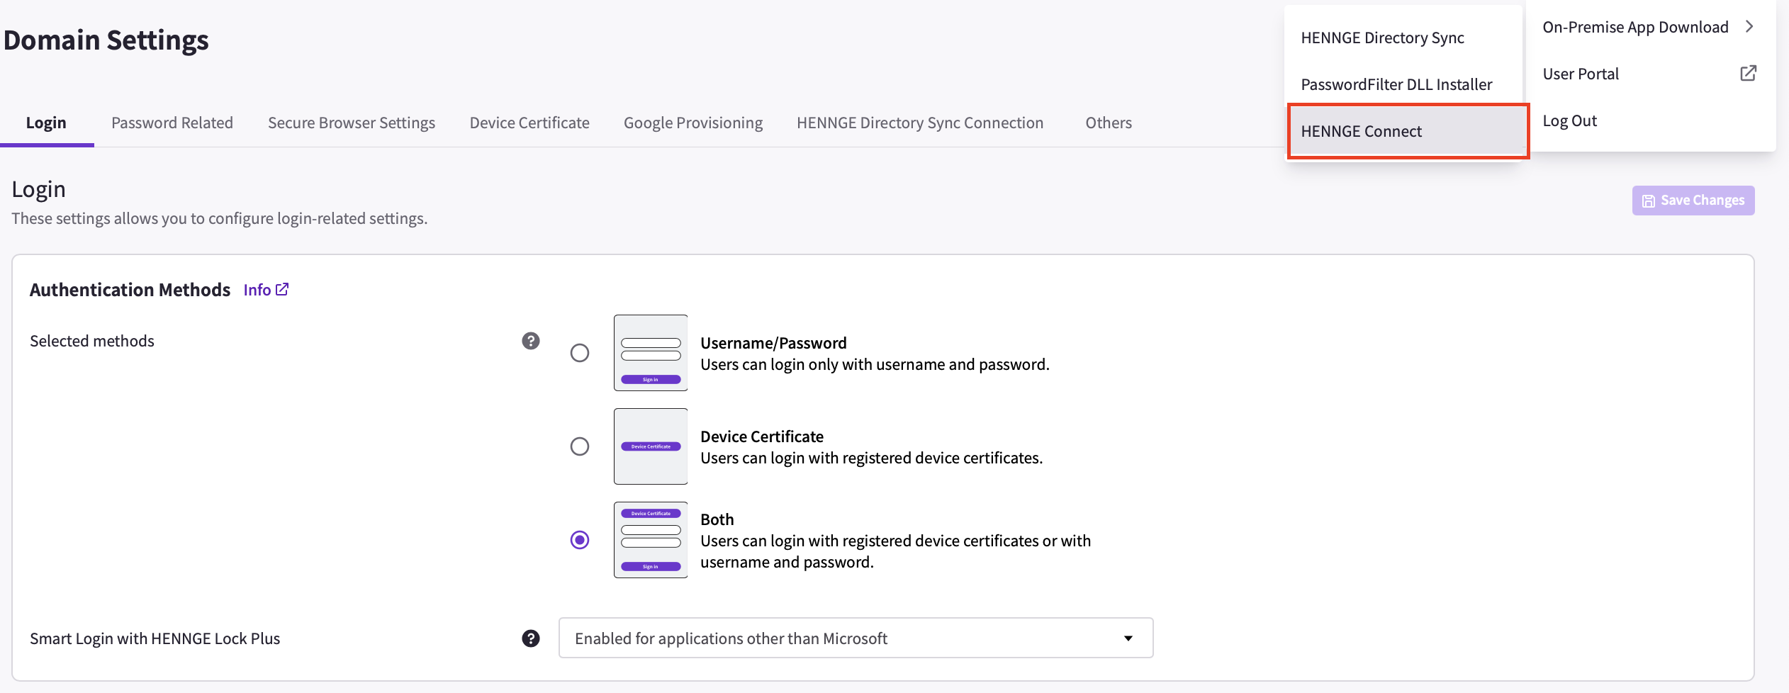Click Device Certificate illustration thumbnail
Image resolution: width=1789 pixels, height=693 pixels.
click(651, 446)
